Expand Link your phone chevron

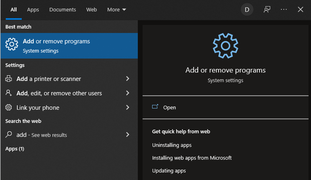[x=128, y=107]
